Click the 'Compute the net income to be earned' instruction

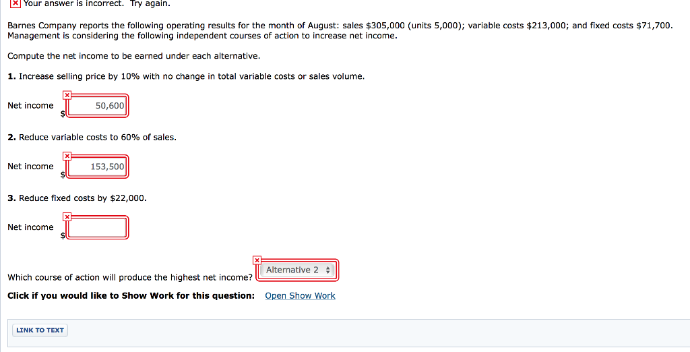(134, 56)
